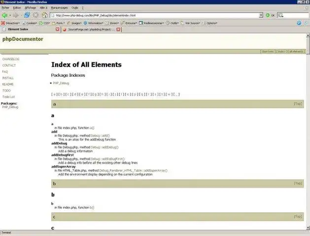
Task: Click Top link in the c section bar
Action: tap(298, 216)
